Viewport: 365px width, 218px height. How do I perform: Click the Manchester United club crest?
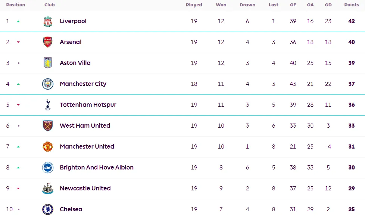[48, 147]
